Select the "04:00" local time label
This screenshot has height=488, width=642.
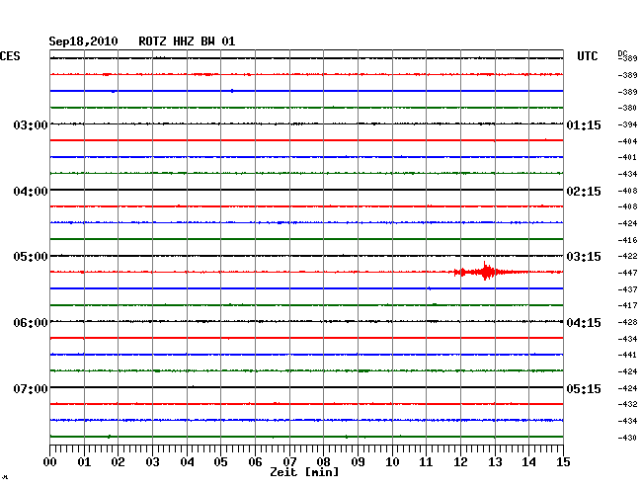coord(31,192)
